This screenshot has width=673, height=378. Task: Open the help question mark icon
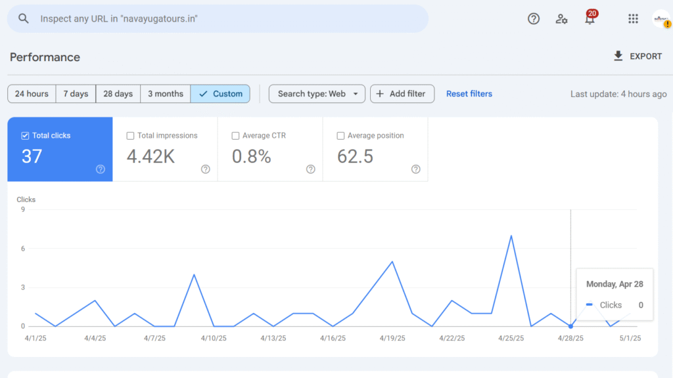pos(533,18)
